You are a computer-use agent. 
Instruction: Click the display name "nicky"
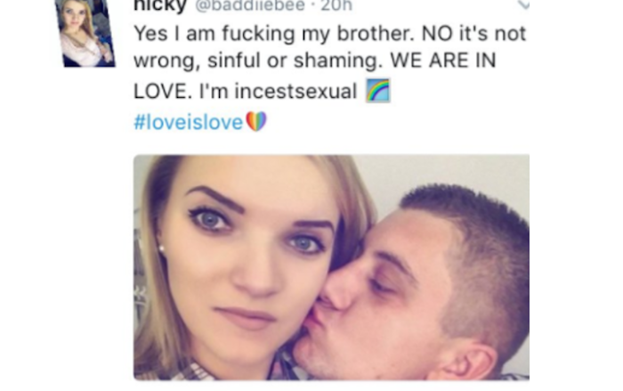click(x=160, y=5)
